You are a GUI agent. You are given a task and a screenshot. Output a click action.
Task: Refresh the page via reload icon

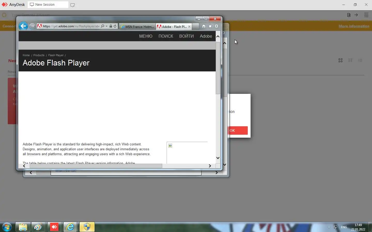tap(115, 26)
